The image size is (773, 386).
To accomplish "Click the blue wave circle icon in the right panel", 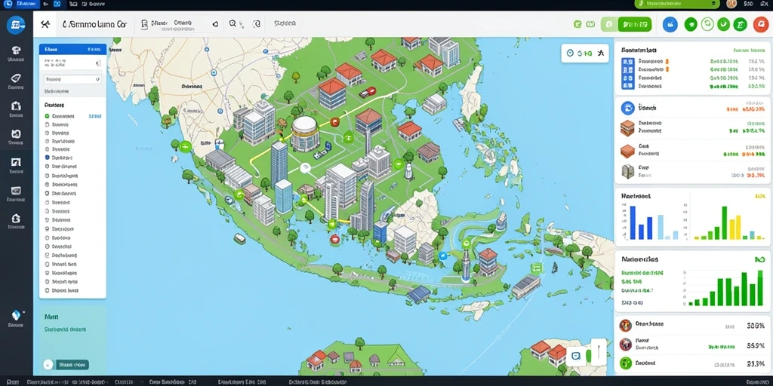I will (x=627, y=108).
